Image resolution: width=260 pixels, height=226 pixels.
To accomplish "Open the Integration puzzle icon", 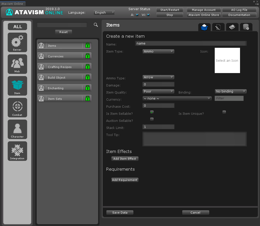I will click(17, 151).
